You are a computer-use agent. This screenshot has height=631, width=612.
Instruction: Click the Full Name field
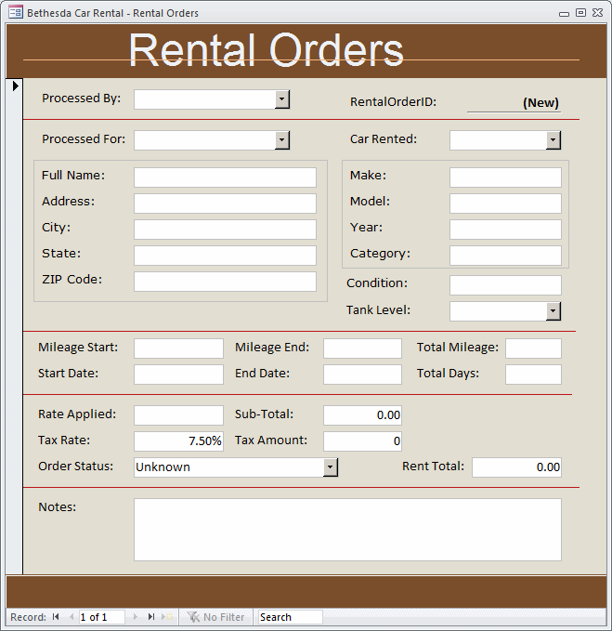tap(225, 177)
